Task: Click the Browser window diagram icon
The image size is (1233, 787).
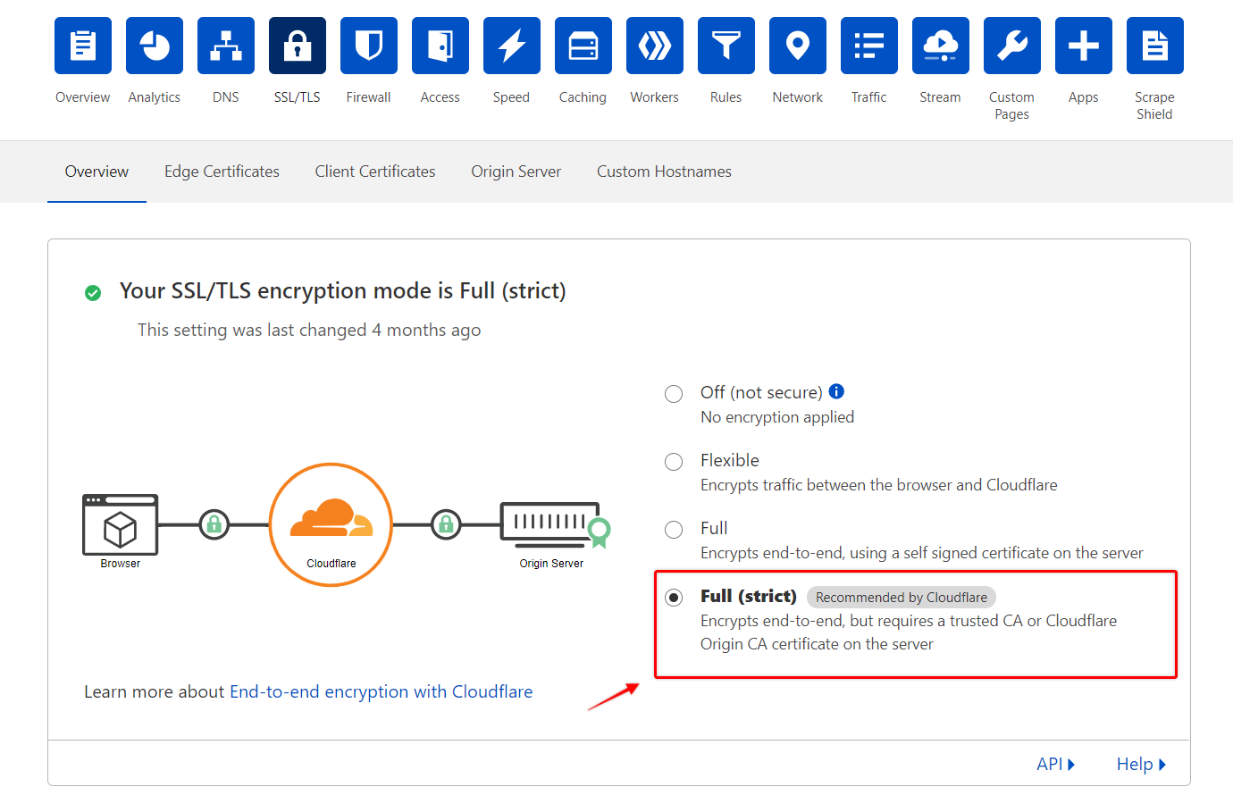Action: pos(121,524)
